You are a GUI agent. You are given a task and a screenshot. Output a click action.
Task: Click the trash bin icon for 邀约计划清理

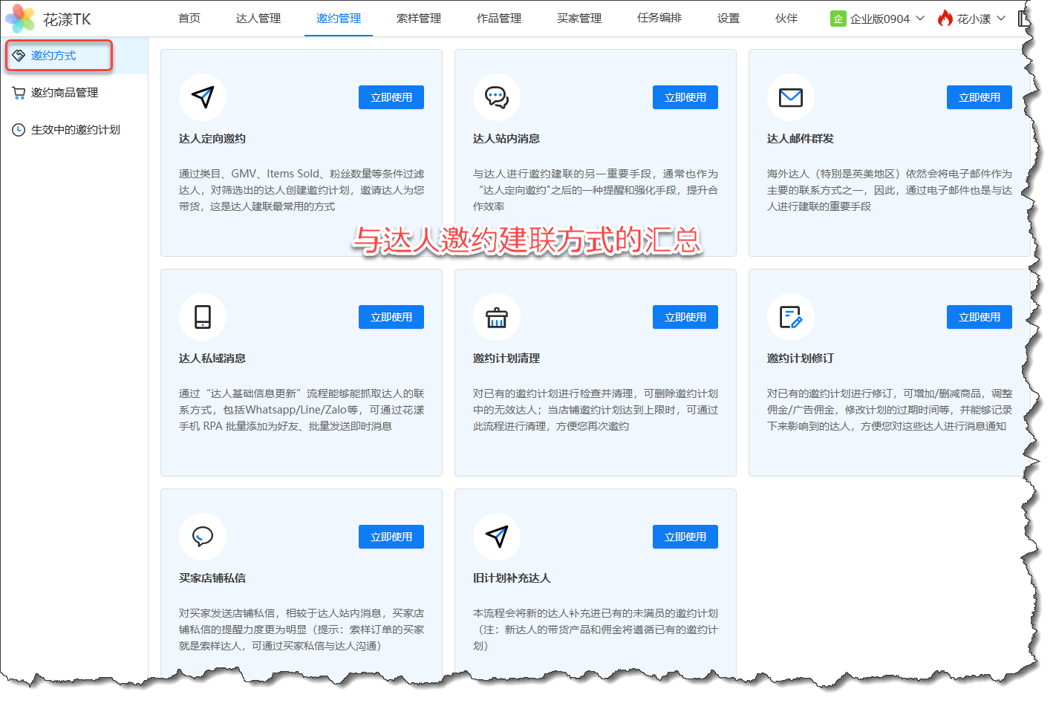pos(497,317)
